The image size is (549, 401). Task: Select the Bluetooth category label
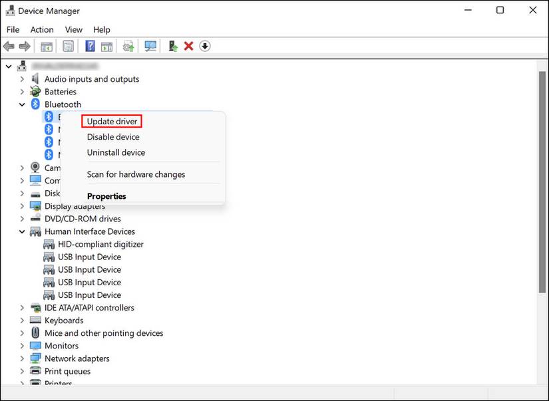(63, 104)
